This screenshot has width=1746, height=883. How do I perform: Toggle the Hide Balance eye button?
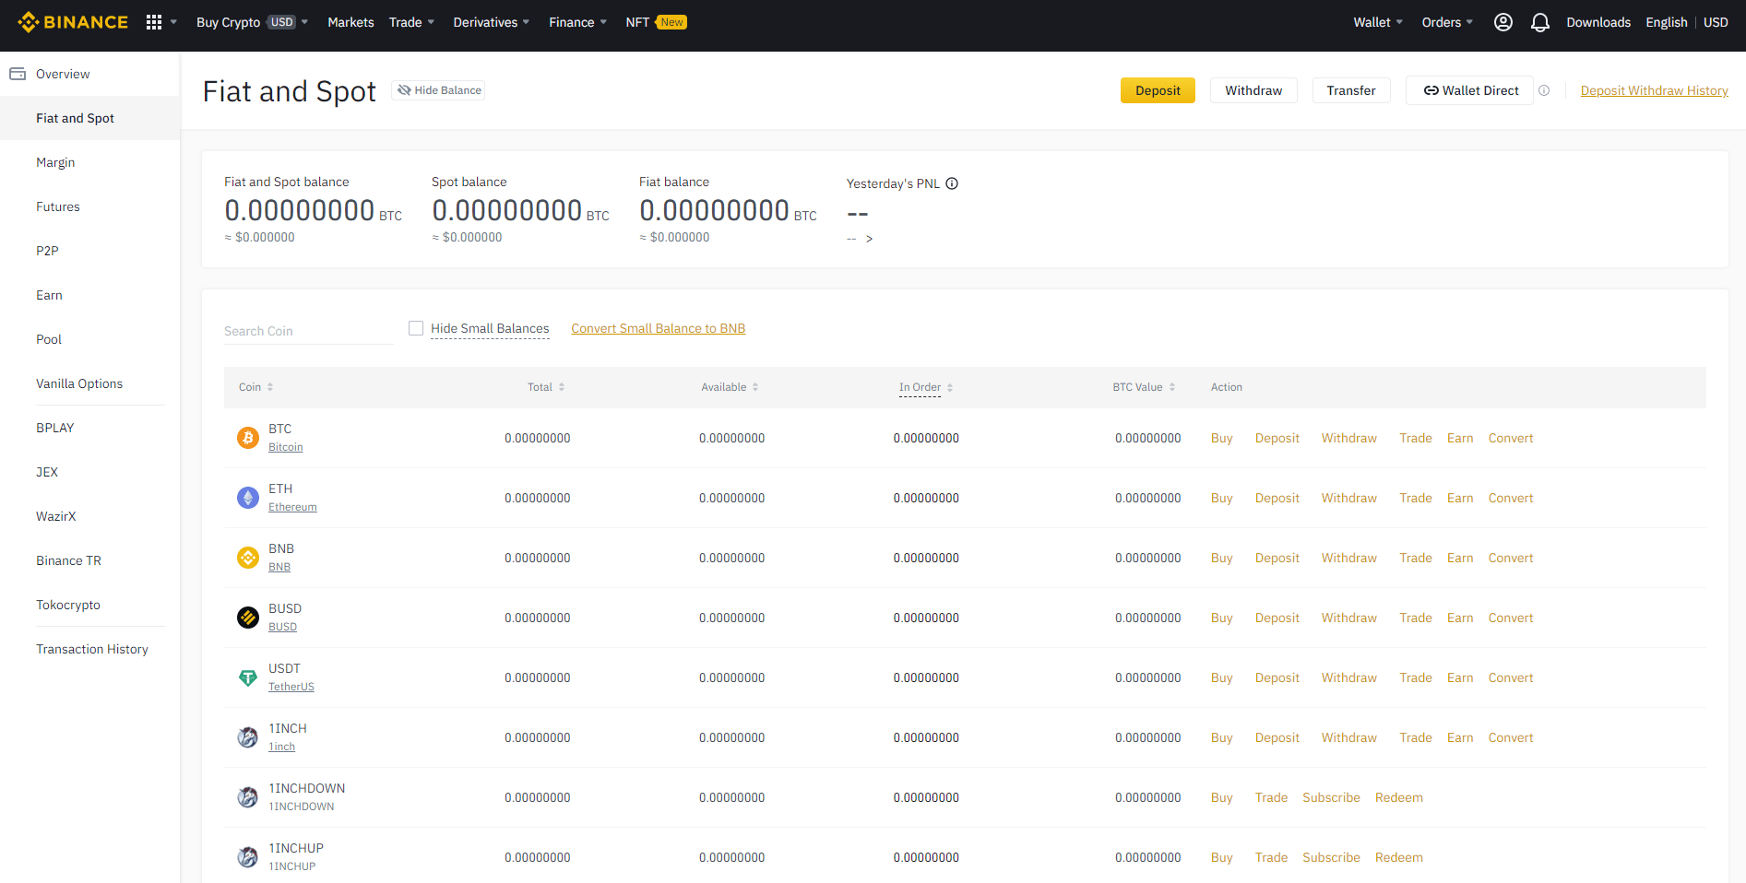(x=439, y=90)
